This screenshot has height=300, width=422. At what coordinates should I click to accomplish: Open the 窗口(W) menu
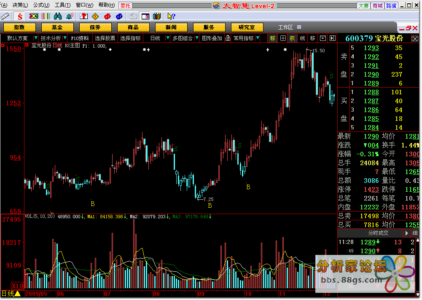pyautogui.click(x=84, y=5)
